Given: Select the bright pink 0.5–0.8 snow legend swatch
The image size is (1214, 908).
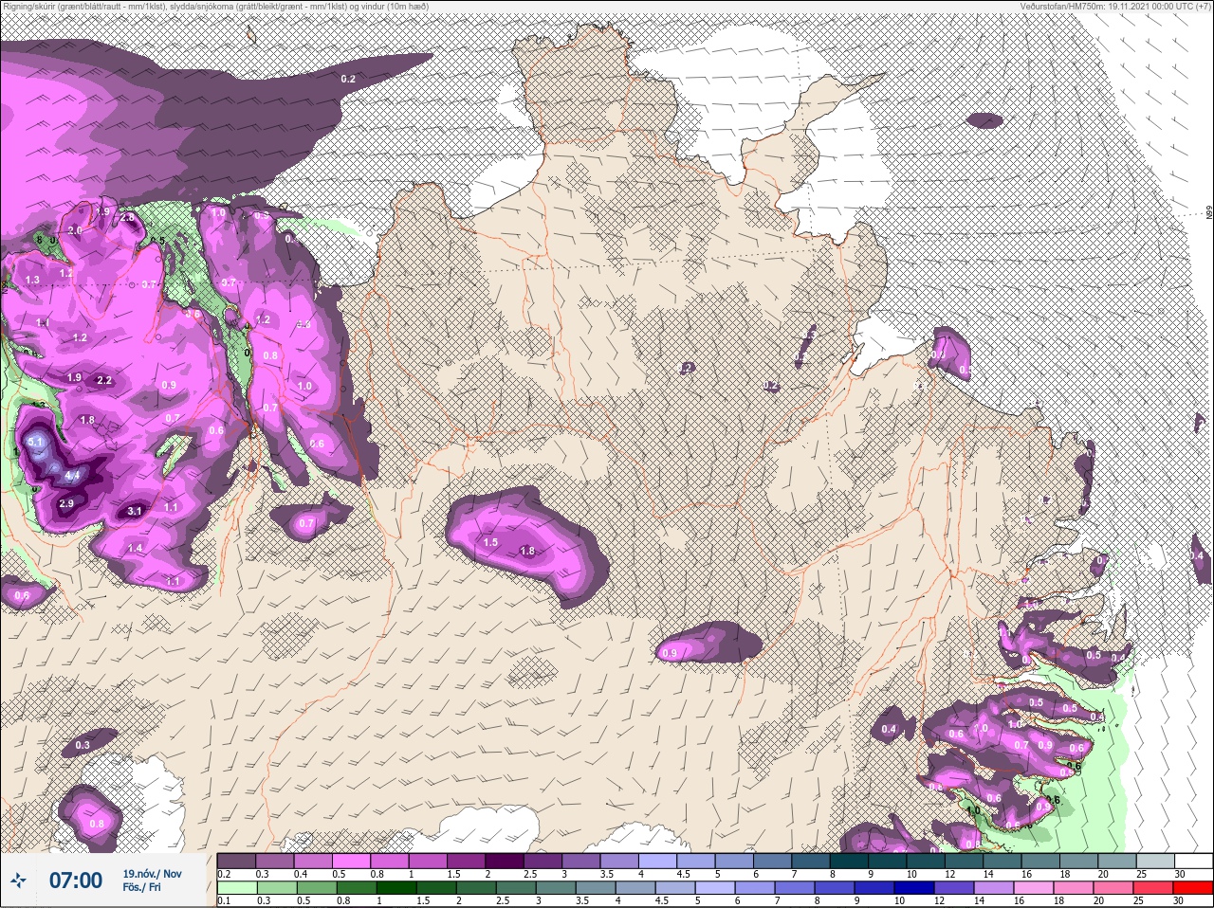Looking at the screenshot, I should (352, 861).
